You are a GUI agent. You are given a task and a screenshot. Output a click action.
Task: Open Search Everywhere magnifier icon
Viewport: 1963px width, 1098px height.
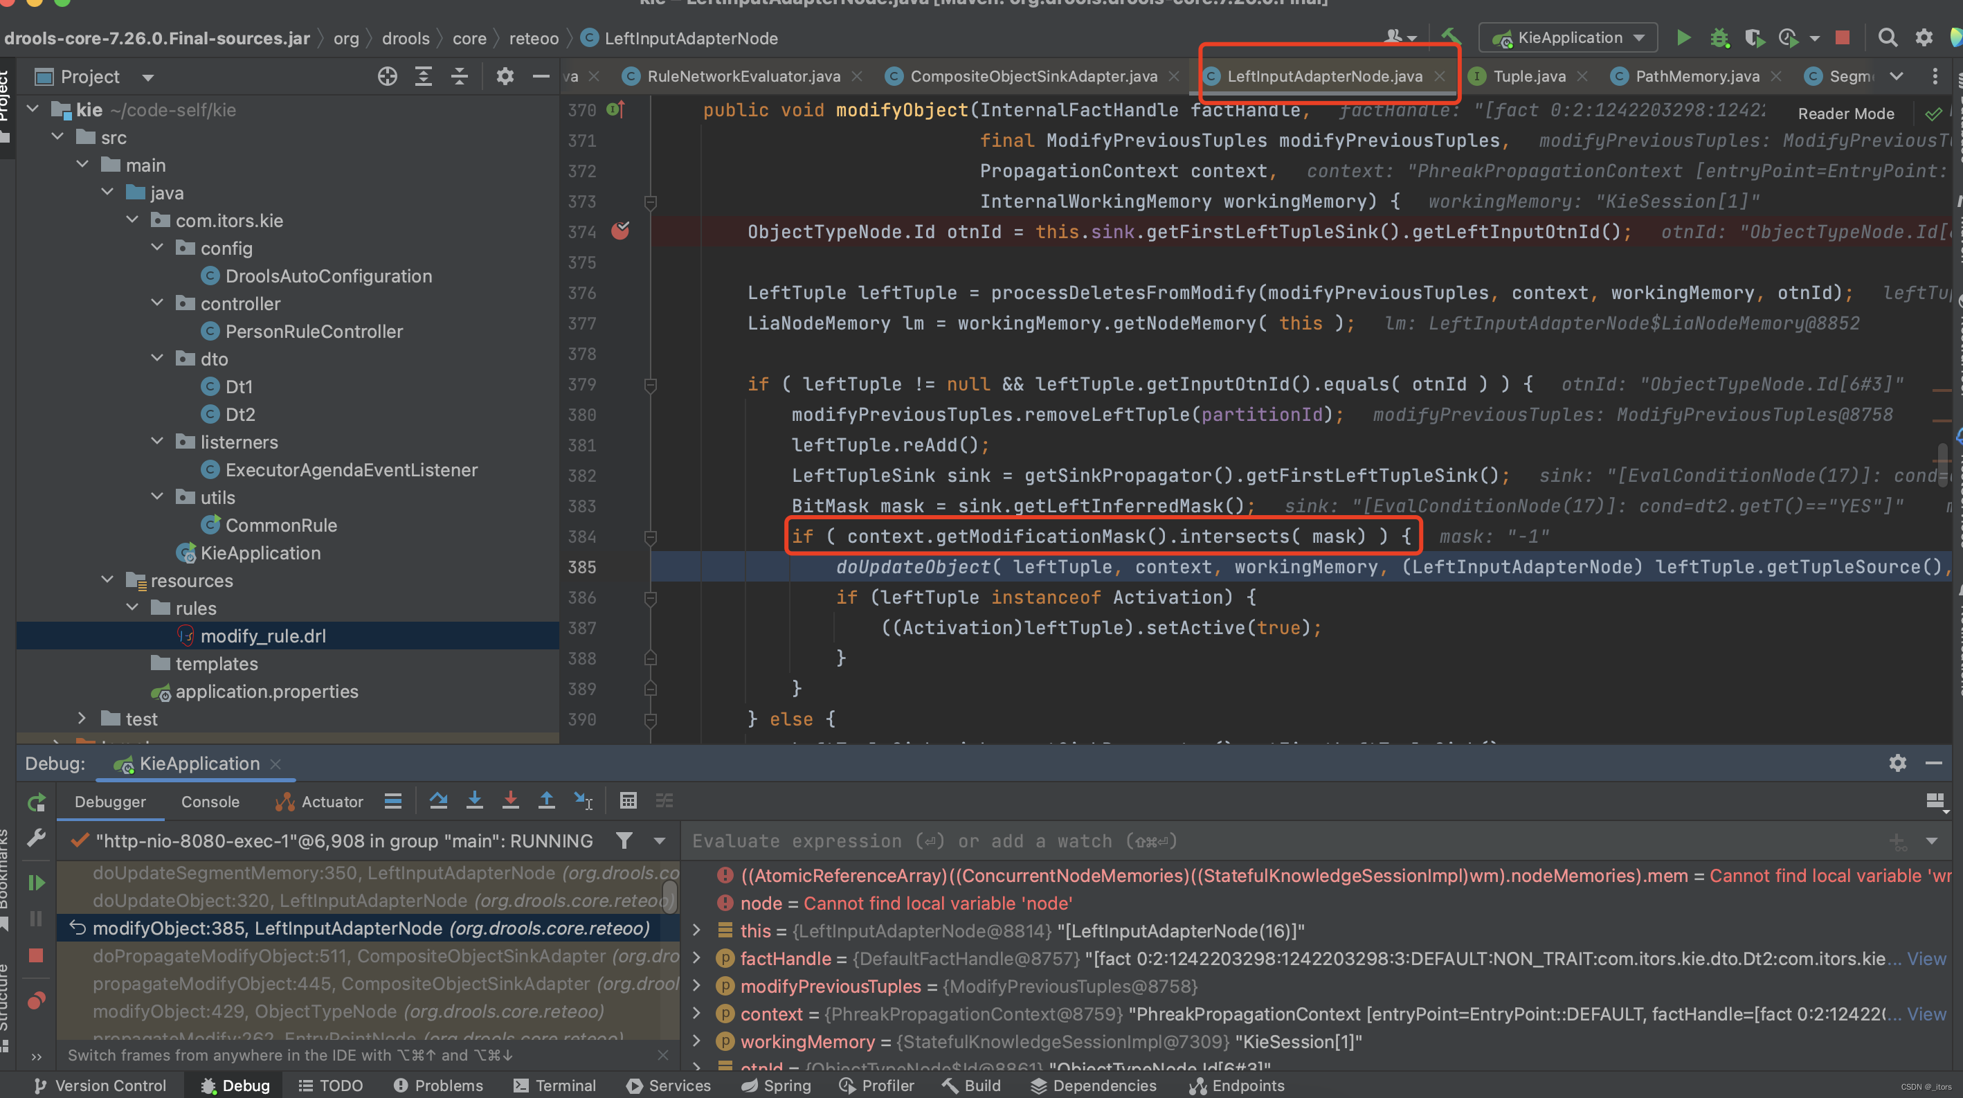[x=1888, y=37]
